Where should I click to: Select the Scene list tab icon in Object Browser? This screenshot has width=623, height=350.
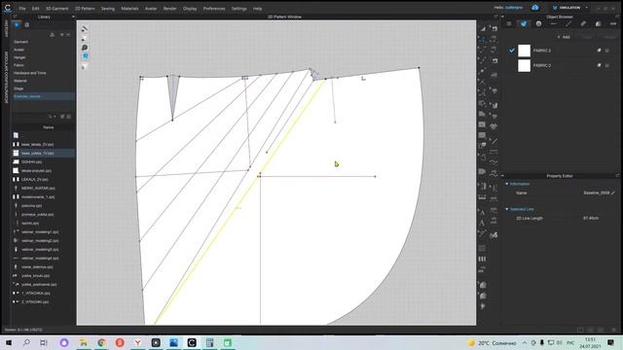tap(508, 23)
